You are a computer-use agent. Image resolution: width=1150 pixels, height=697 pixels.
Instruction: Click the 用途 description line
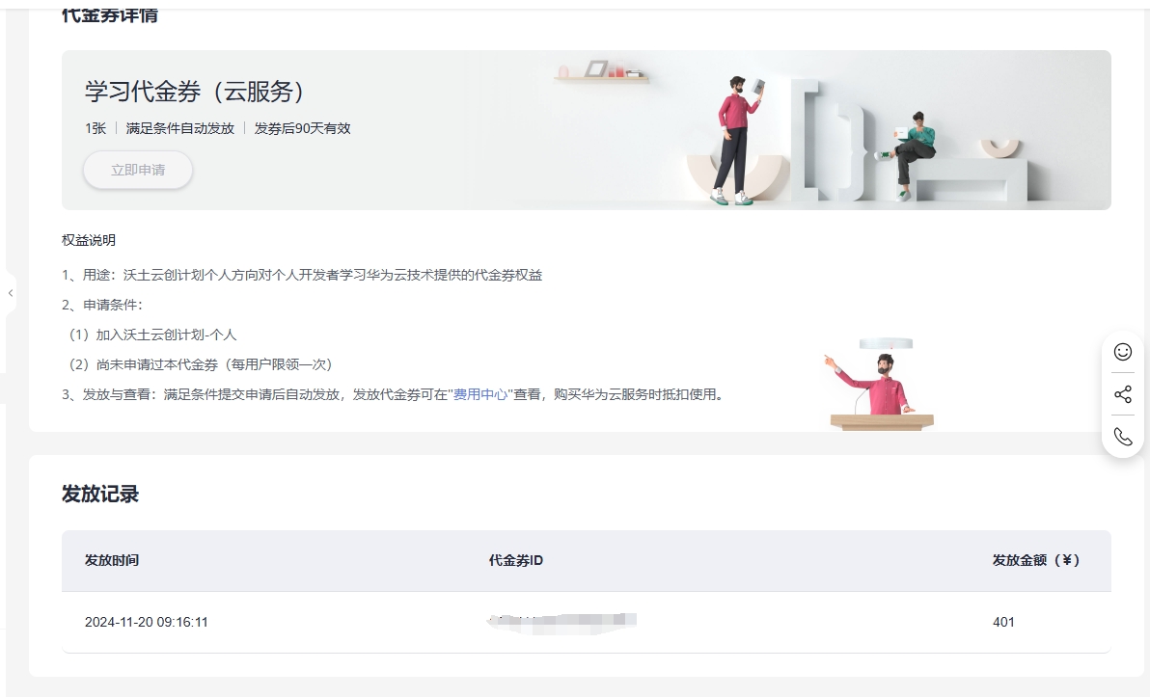coord(302,276)
